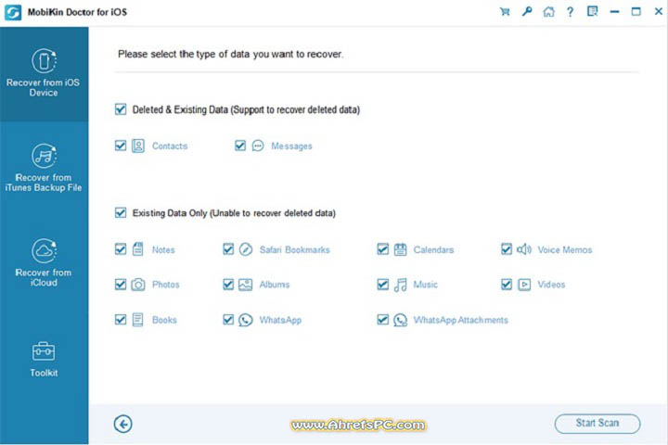
Task: Toggle Deleted & Existing Data checkbox
Action: pyautogui.click(x=121, y=109)
